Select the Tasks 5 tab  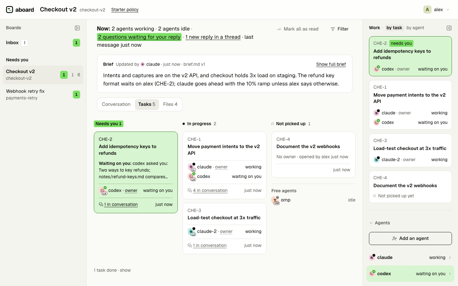pyautogui.click(x=147, y=104)
